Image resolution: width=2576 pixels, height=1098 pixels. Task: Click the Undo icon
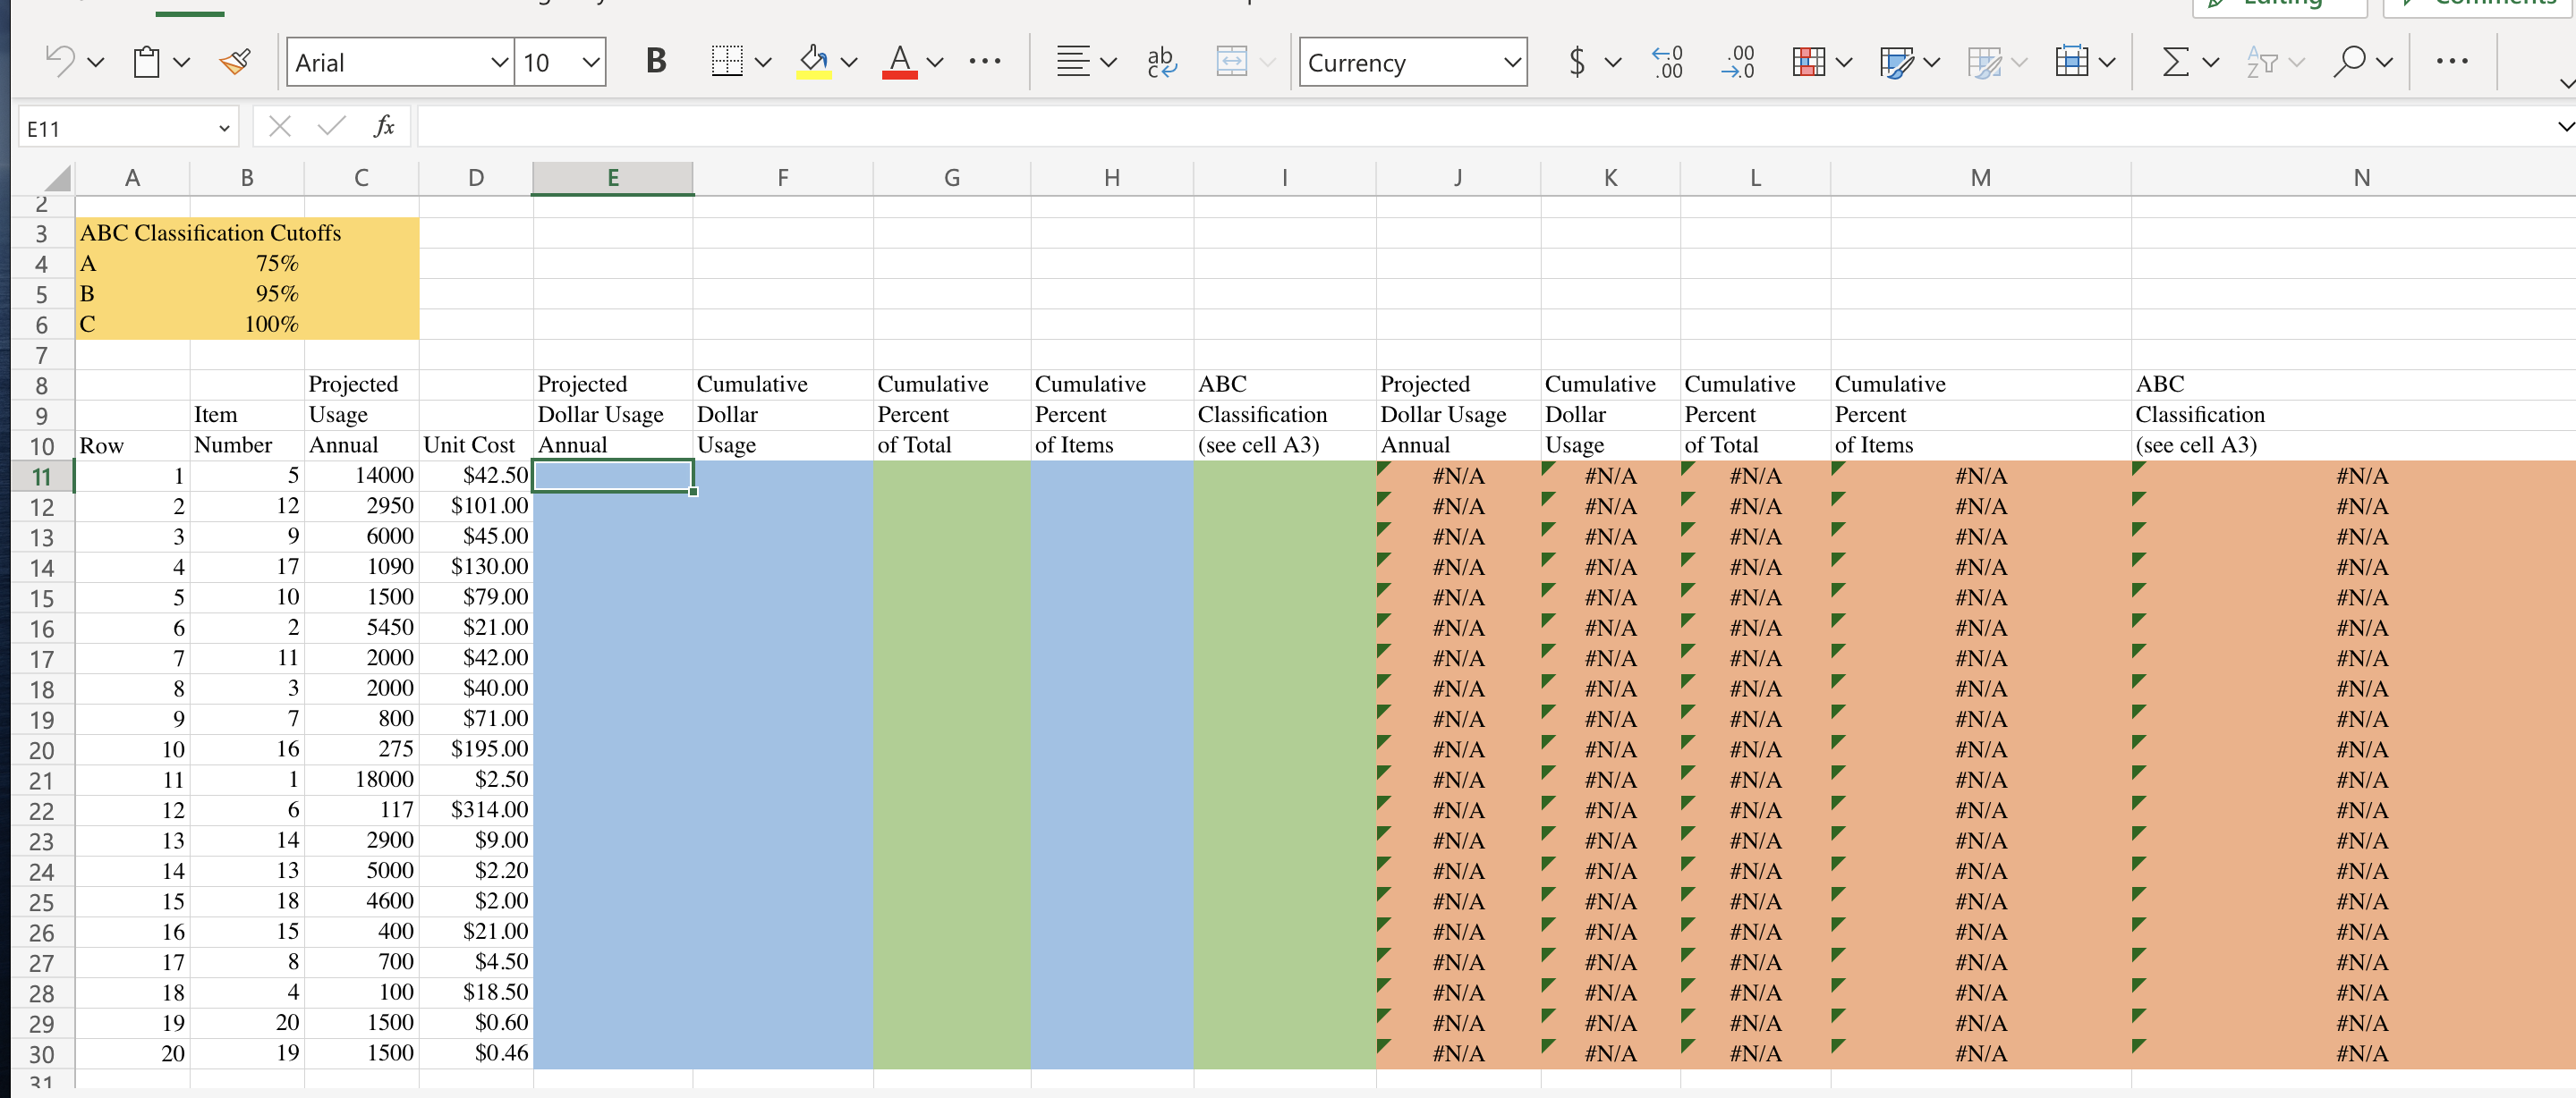(x=60, y=61)
